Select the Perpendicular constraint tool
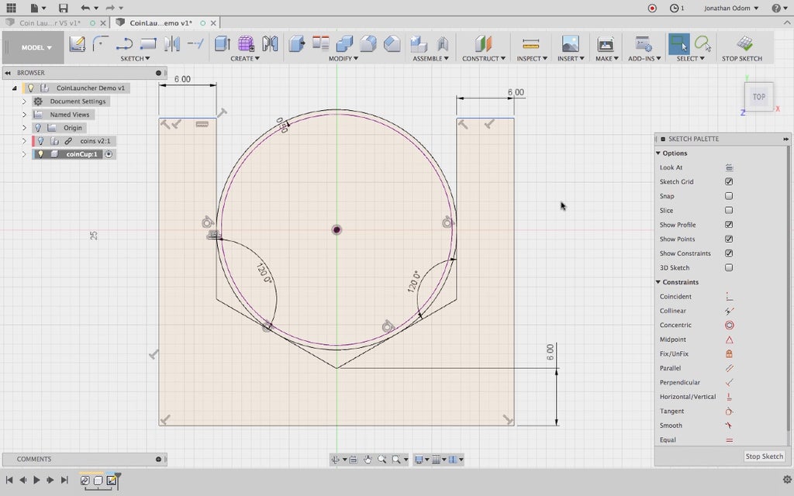Screen dimensions: 794x496 tap(729, 383)
